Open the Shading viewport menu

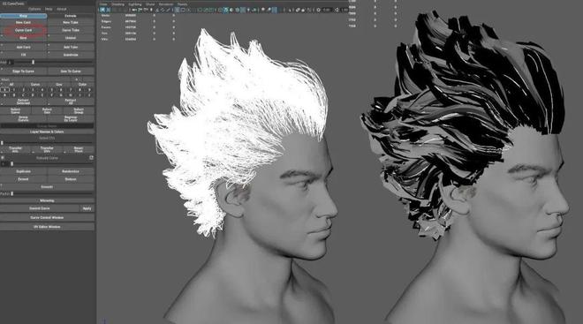(117, 4)
